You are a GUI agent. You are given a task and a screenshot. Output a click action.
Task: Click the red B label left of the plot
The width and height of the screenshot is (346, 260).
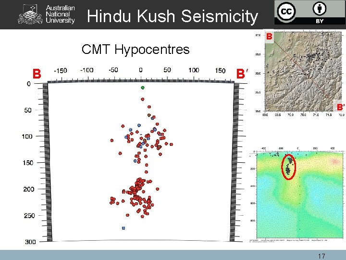pos(37,74)
